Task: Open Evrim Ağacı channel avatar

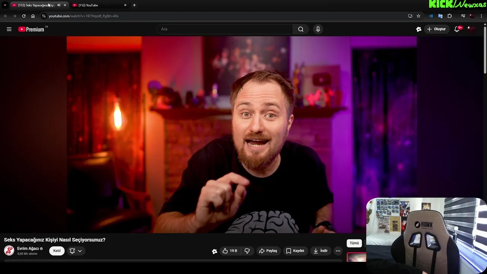Action: click(x=9, y=250)
